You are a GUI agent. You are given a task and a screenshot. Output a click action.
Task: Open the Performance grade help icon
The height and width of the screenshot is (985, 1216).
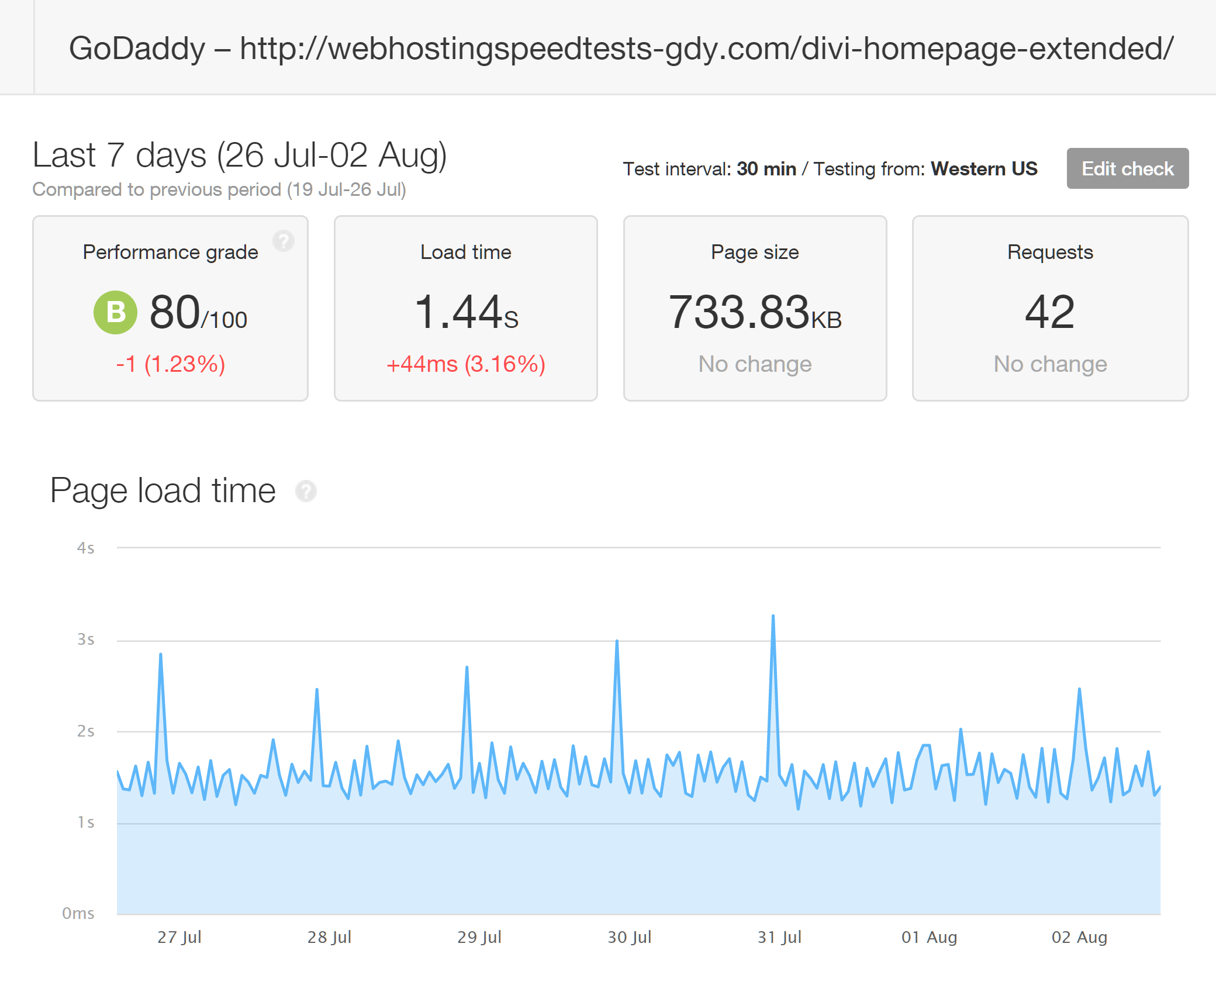click(284, 240)
